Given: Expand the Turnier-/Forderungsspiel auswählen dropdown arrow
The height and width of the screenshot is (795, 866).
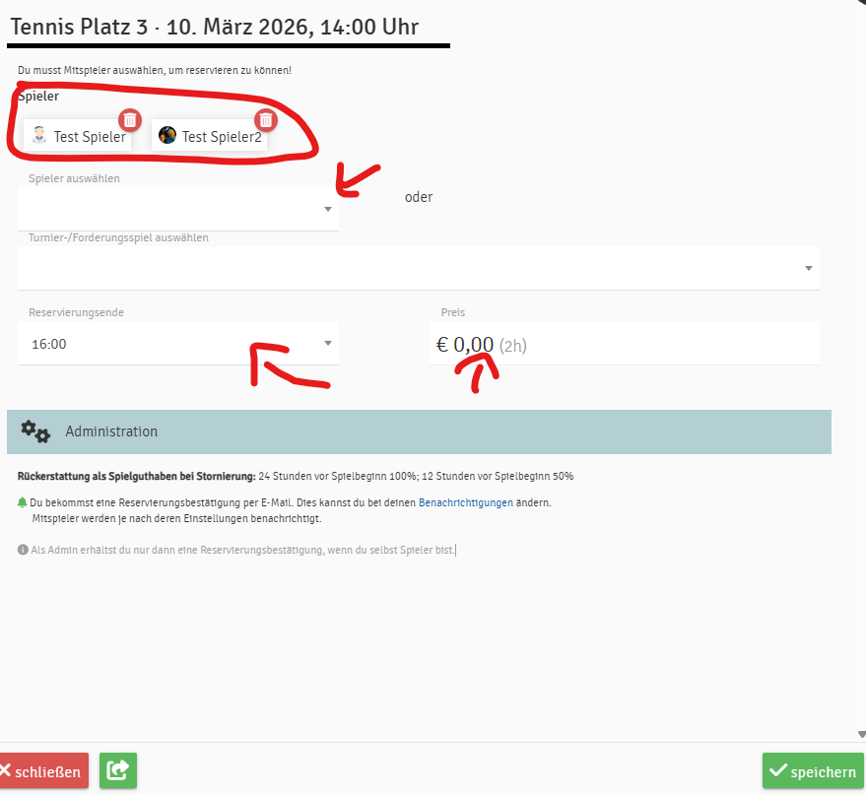Looking at the screenshot, I should click(x=808, y=268).
